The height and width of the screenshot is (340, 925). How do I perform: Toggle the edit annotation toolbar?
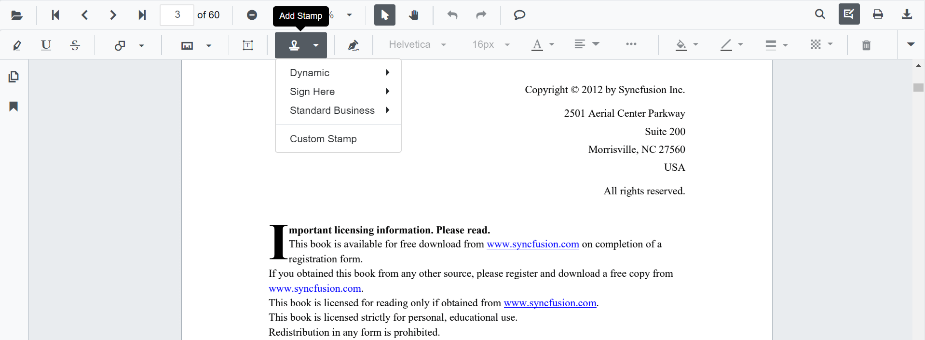click(x=849, y=14)
